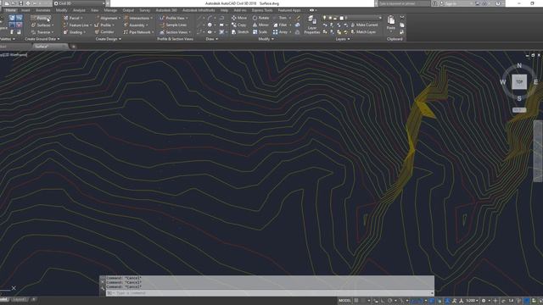
Task: Toggle grid display in status bar
Action: [x=356, y=301]
